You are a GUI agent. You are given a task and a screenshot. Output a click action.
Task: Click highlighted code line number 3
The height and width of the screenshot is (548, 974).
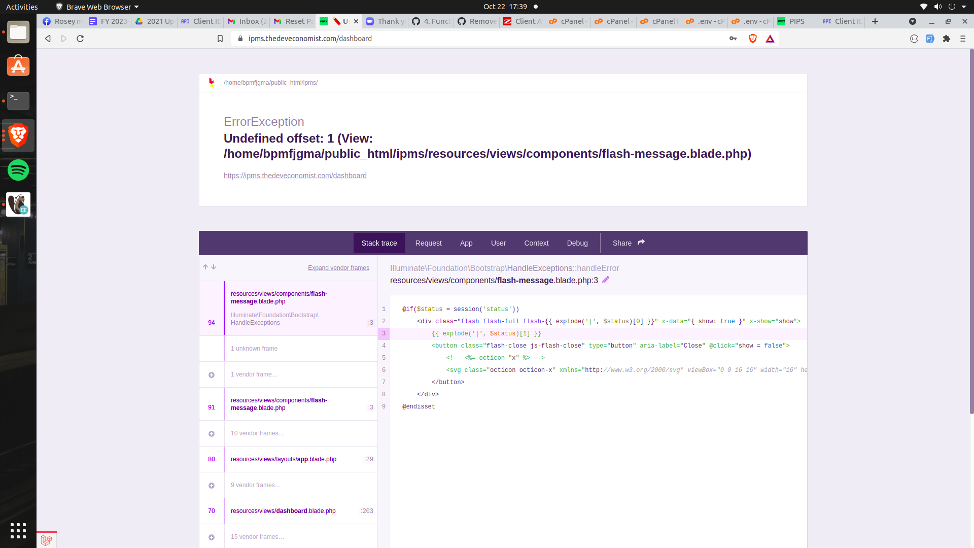pos(384,333)
